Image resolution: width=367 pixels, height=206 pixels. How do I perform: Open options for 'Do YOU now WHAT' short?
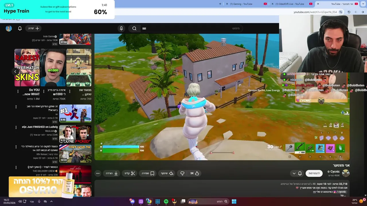18,92
